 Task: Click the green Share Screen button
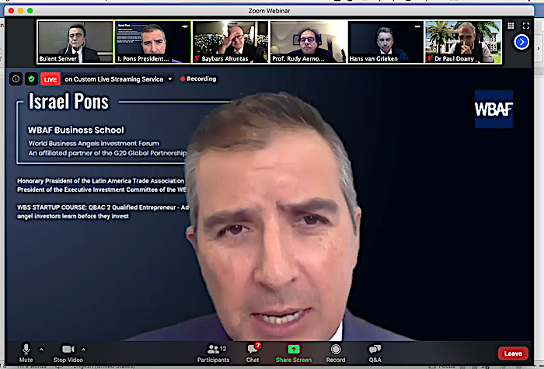point(294,353)
